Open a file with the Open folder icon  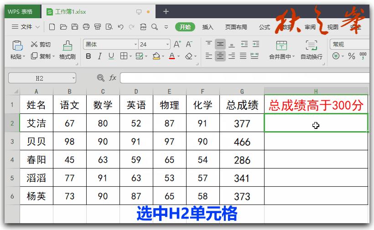63,27
